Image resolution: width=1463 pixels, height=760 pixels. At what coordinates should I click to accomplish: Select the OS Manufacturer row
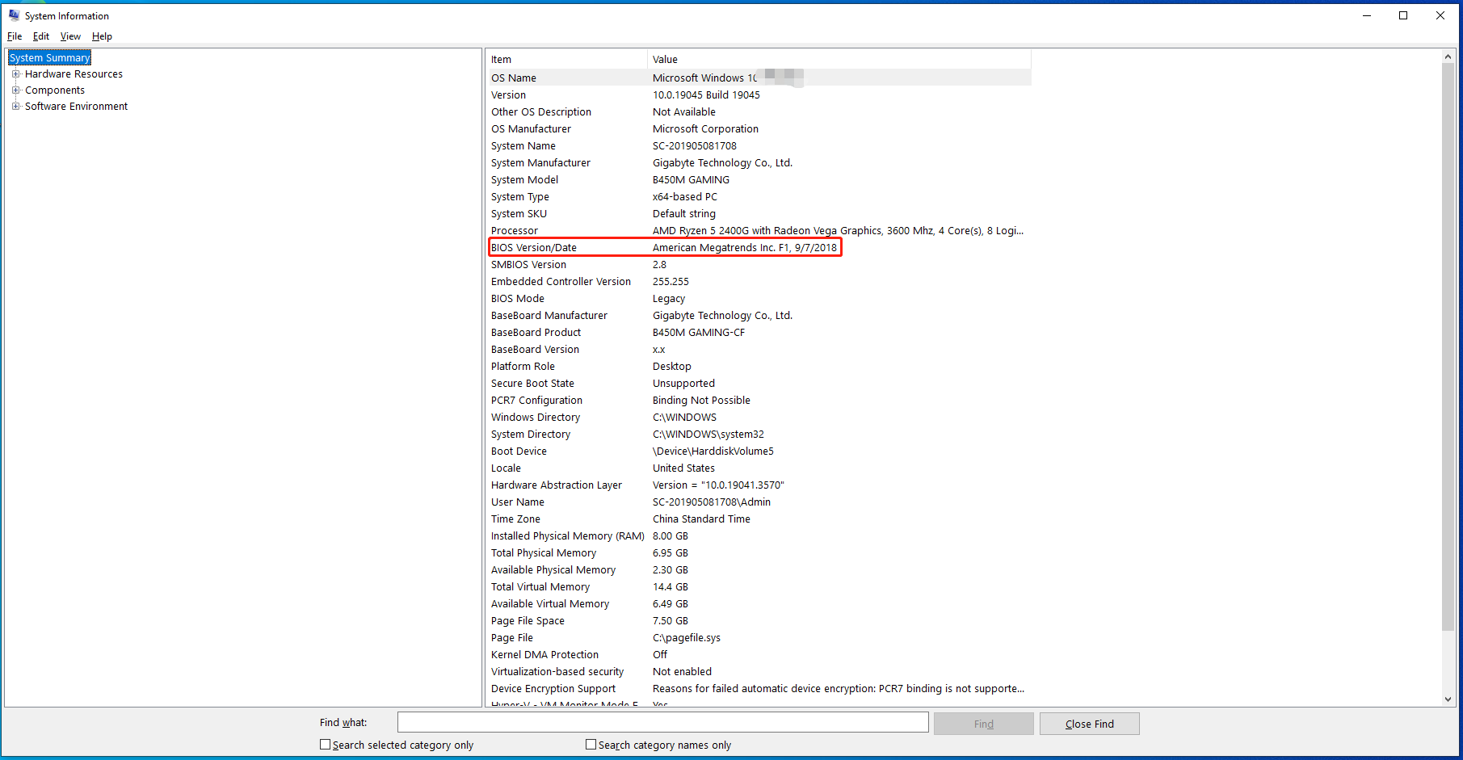759,128
